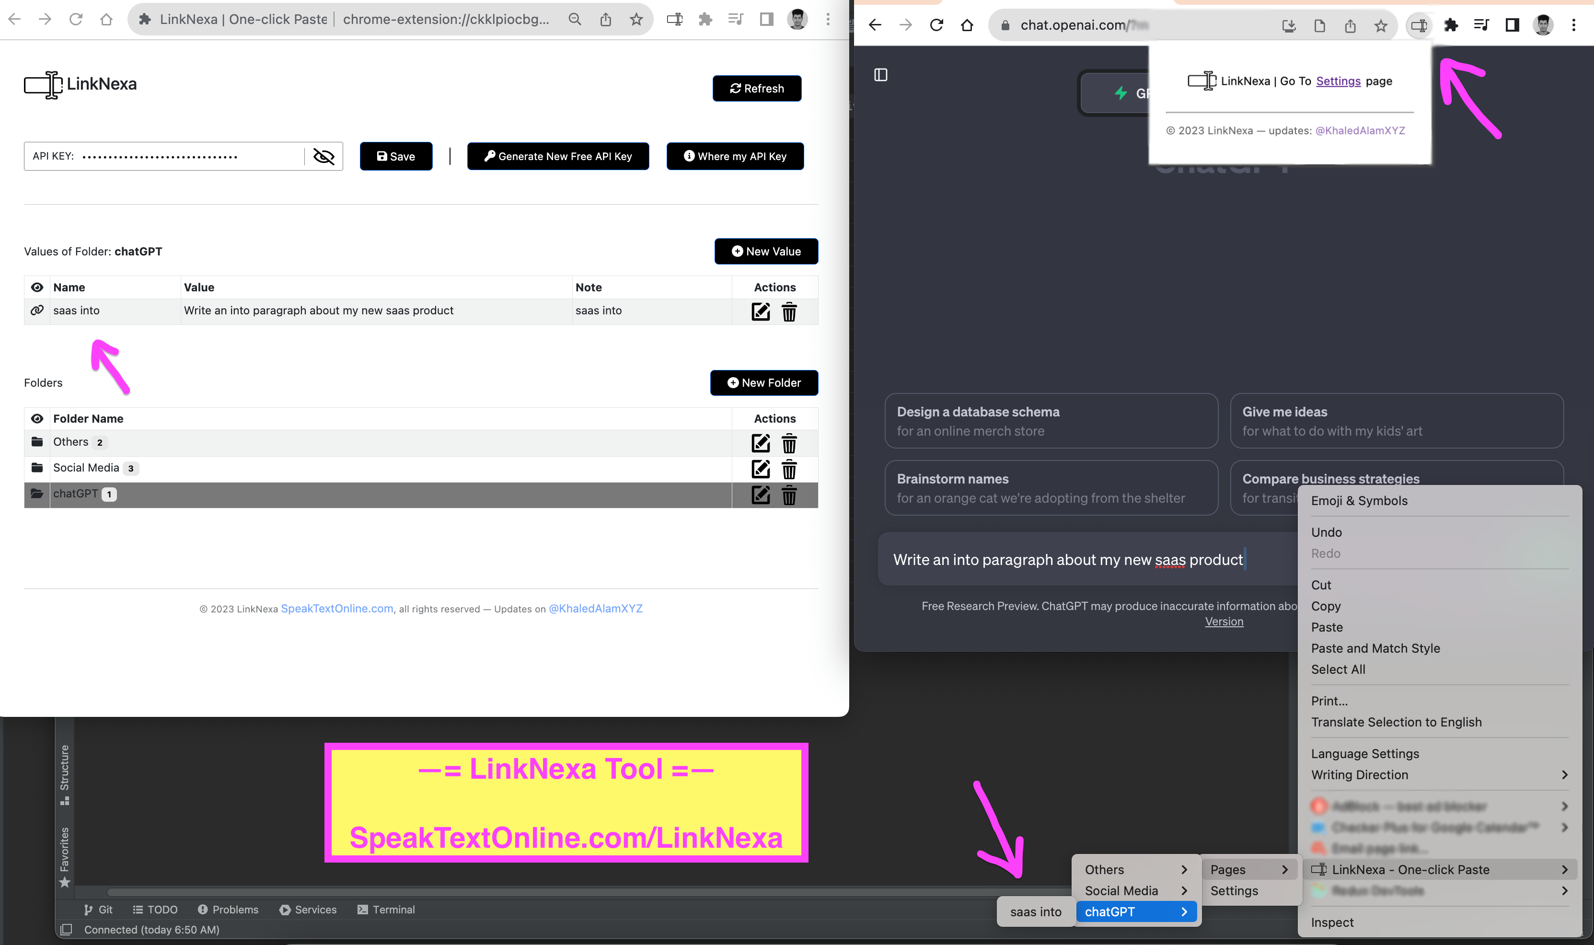Choose Paste and Match Style

1439,648
